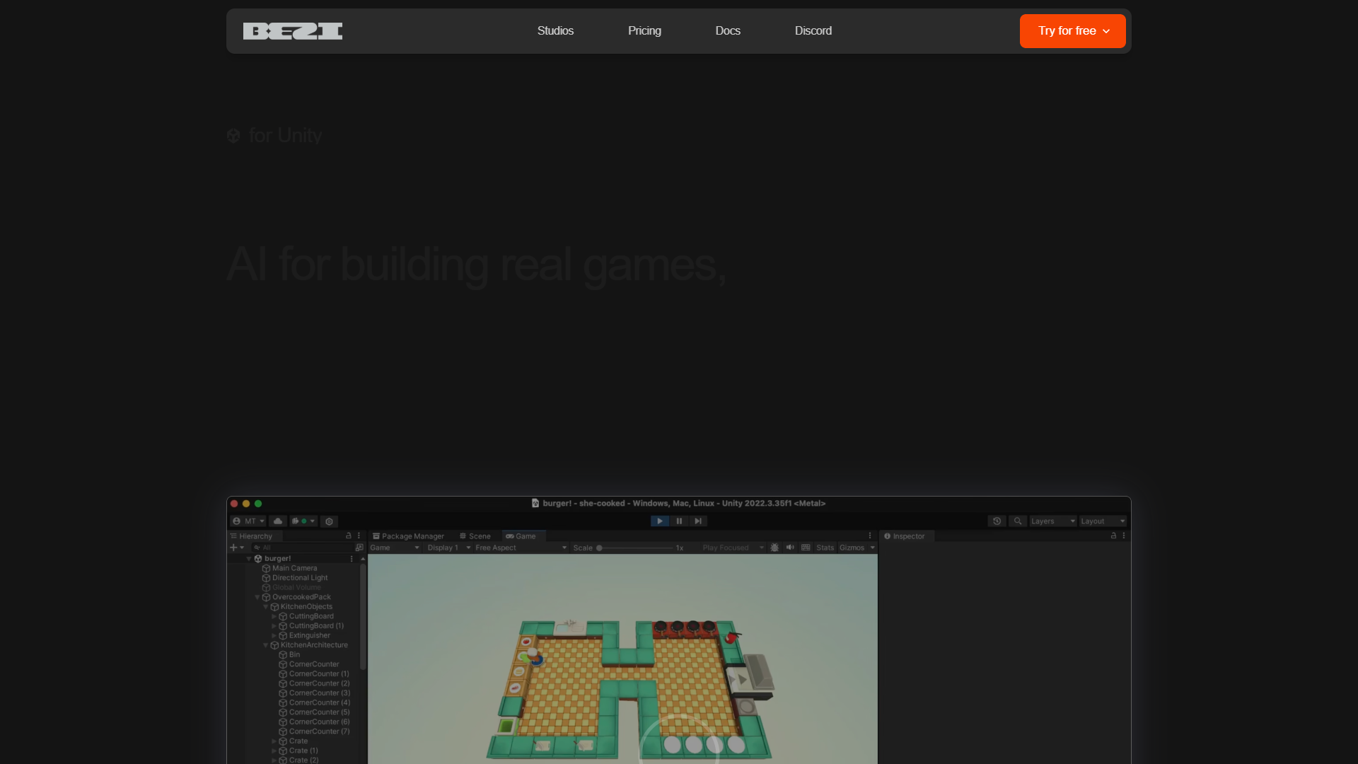Adjust the Game view Scale slider
Viewport: 1358px width, 764px height.
coord(637,548)
